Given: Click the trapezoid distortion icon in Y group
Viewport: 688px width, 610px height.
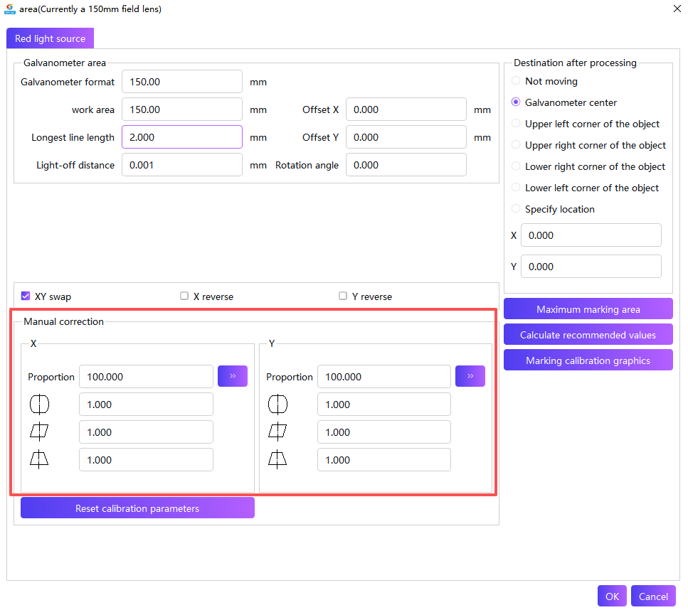Looking at the screenshot, I should pos(277,459).
